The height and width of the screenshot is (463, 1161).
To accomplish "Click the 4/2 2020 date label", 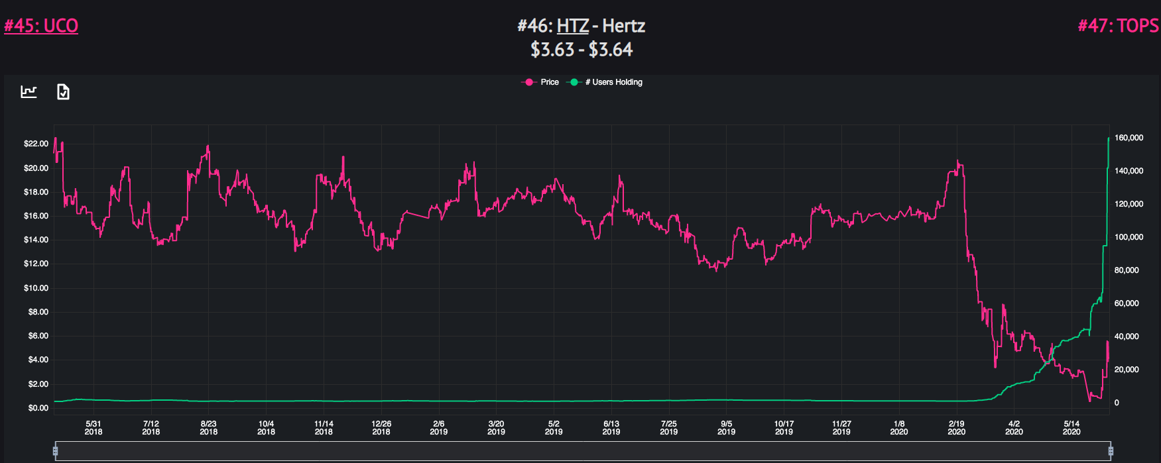I will [1014, 428].
